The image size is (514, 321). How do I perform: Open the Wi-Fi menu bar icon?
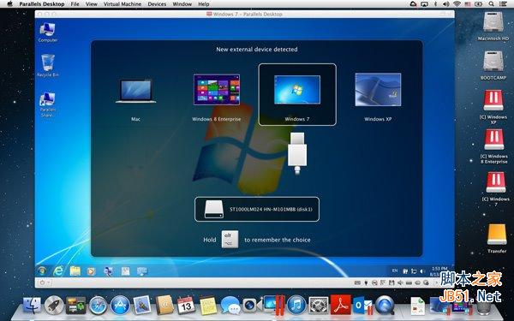457,4
